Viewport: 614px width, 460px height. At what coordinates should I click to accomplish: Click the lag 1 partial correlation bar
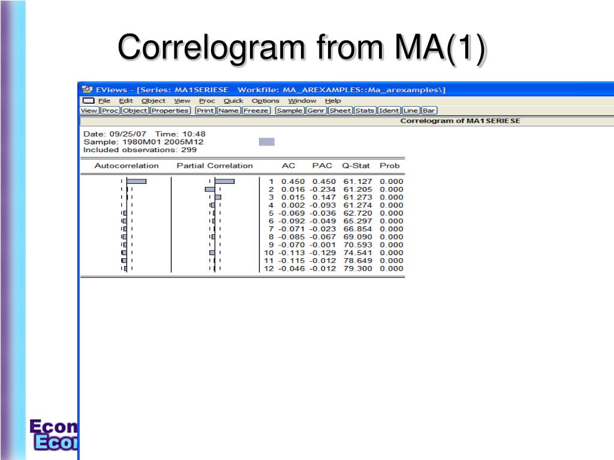pos(224,181)
